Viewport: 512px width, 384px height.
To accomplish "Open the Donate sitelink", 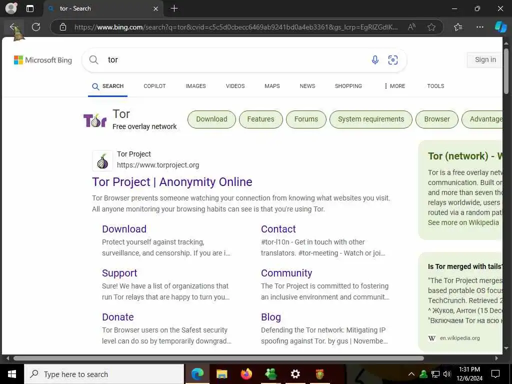I will click(x=118, y=317).
